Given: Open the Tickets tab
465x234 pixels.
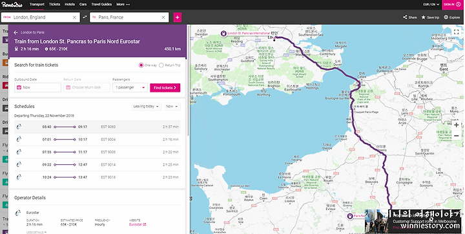Looking at the screenshot, I should pos(54,5).
